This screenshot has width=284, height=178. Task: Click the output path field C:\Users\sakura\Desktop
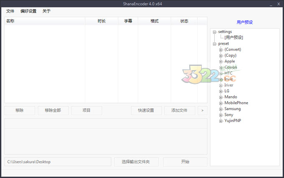click(58, 162)
